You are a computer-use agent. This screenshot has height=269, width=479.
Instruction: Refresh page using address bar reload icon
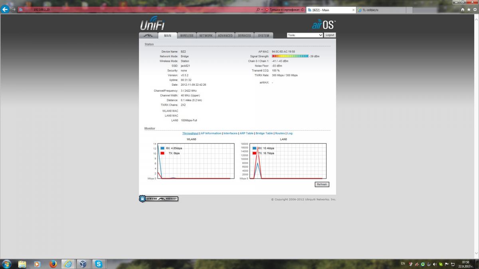point(302,10)
